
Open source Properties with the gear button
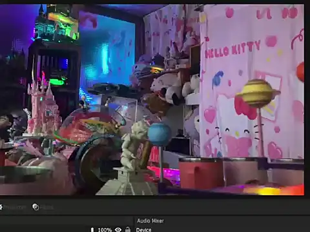click(13, 207)
